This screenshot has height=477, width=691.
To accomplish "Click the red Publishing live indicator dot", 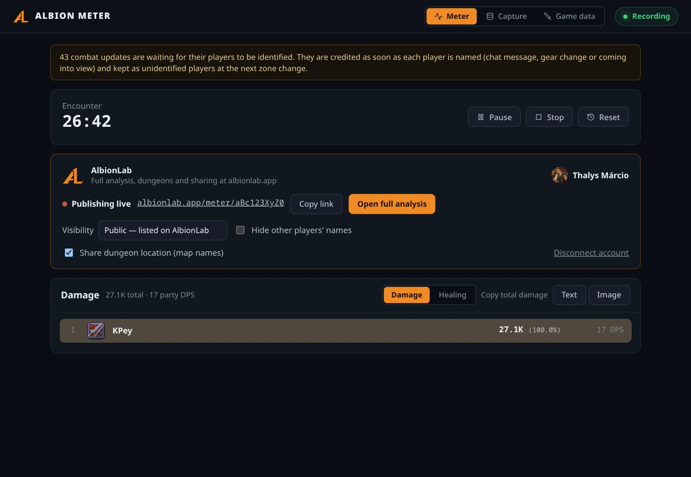I will click(x=65, y=204).
